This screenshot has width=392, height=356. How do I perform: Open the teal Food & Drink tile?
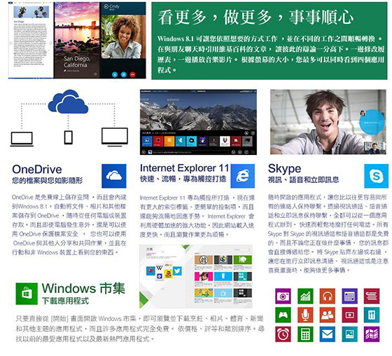tap(372, 315)
